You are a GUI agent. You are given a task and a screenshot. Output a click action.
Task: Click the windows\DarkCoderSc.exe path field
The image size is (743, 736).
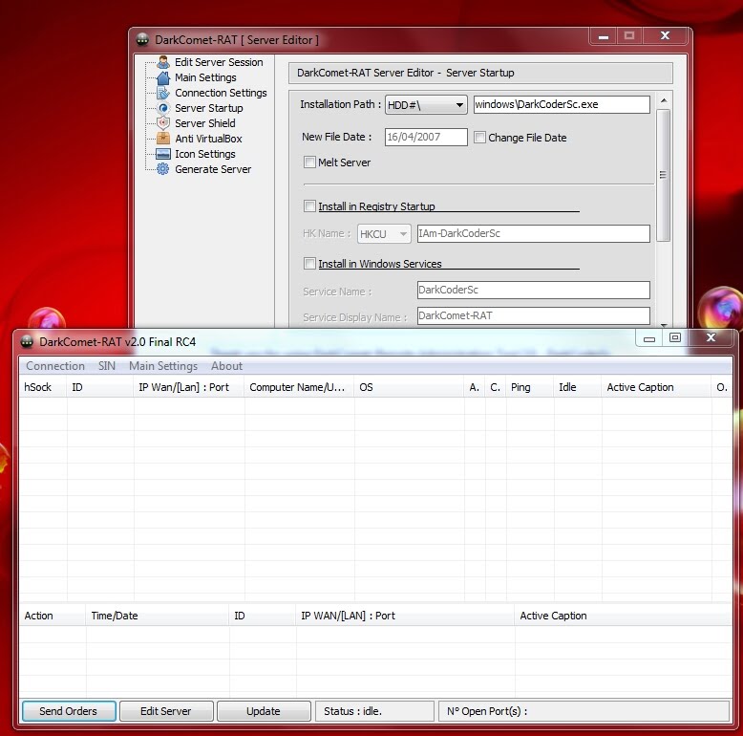point(562,104)
